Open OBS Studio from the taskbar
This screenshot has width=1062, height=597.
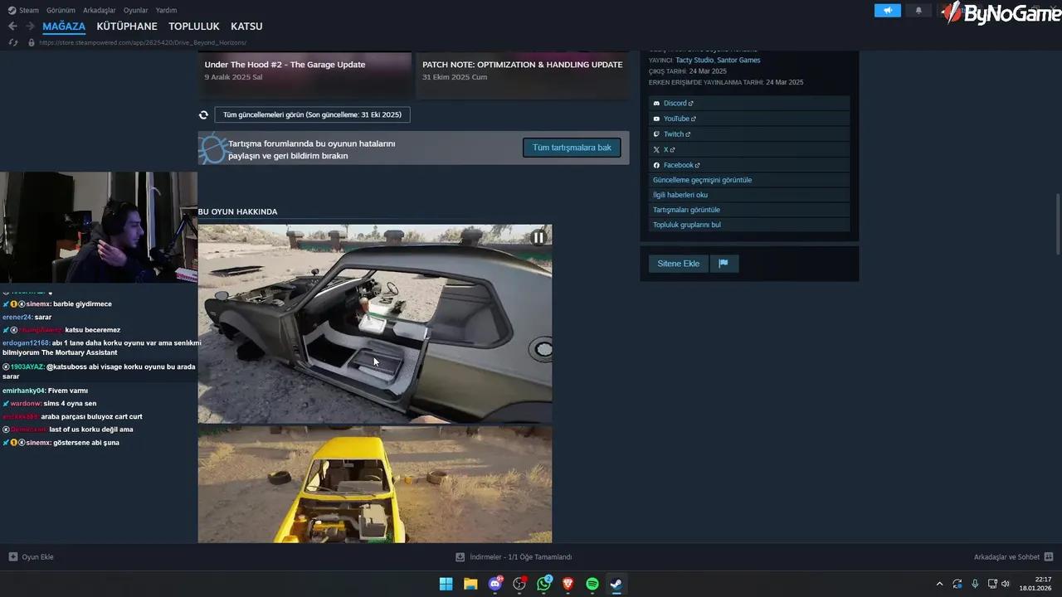(x=519, y=584)
